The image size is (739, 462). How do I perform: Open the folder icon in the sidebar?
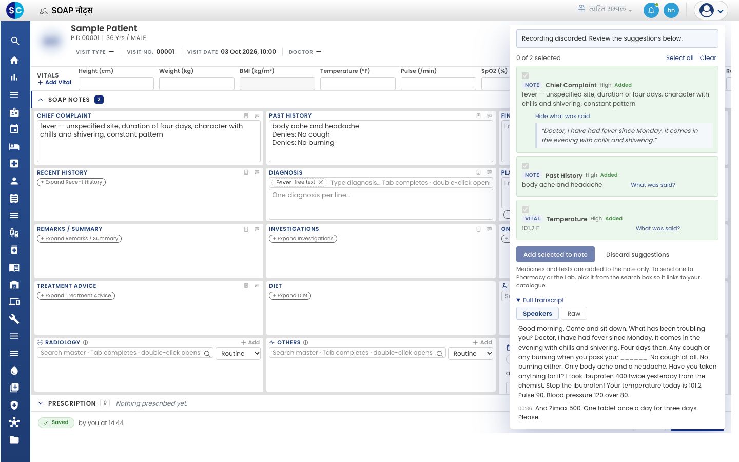tap(14, 439)
